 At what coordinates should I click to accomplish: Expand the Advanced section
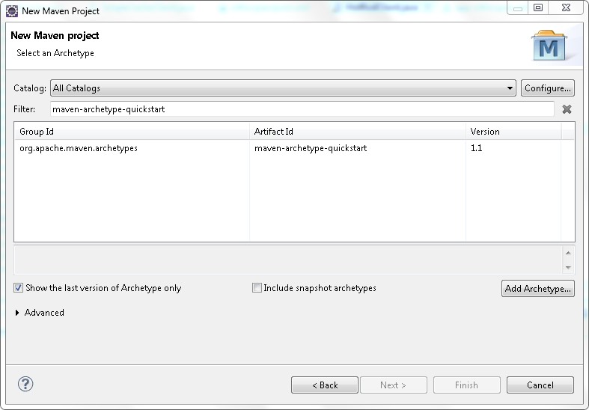(18, 313)
